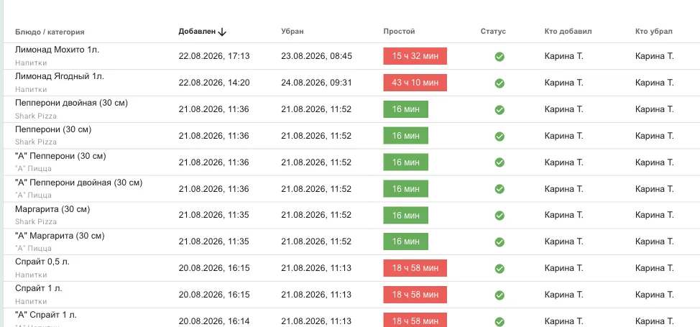
Task: Select the dish "A" Пепперони двойная (30 см)
Action: (78, 183)
